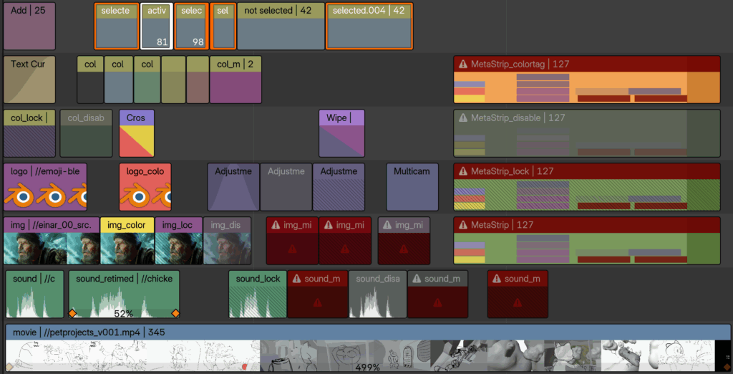Click warning icon on sound_m beside sound_lock

tap(296, 279)
